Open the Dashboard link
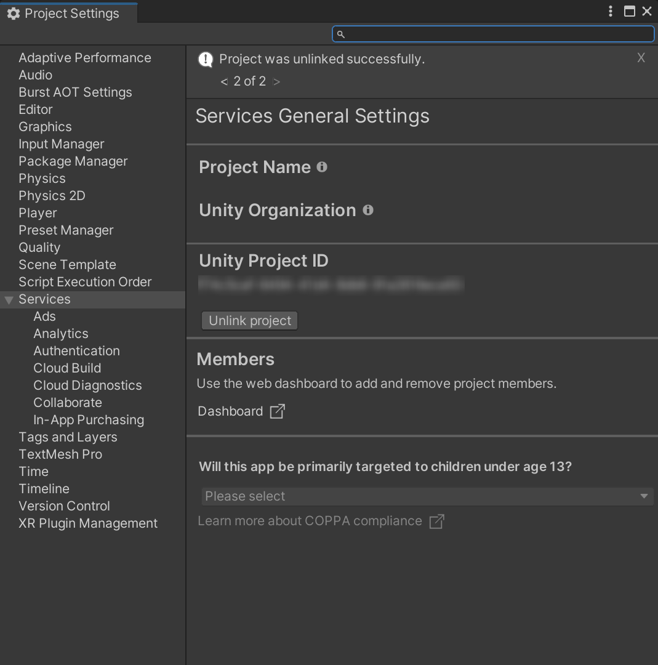 coord(230,411)
